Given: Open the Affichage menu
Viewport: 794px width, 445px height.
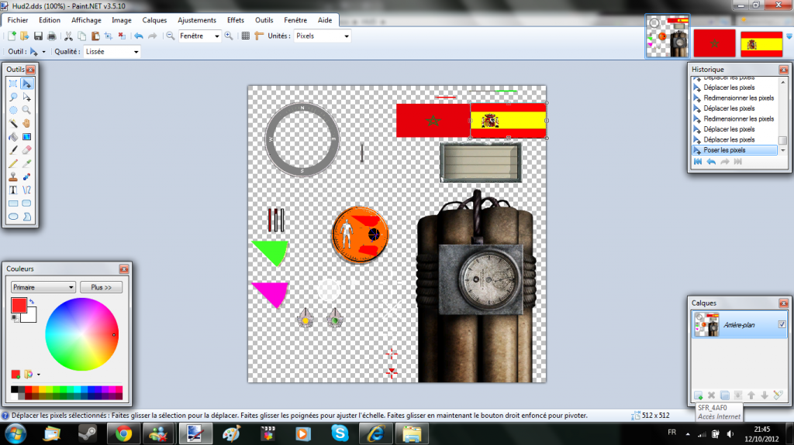Looking at the screenshot, I should [86, 20].
